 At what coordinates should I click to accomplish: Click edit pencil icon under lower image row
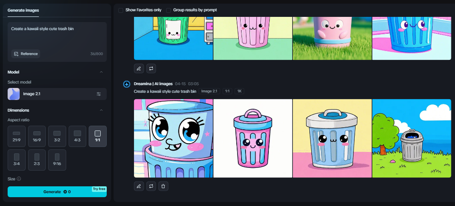click(139, 186)
